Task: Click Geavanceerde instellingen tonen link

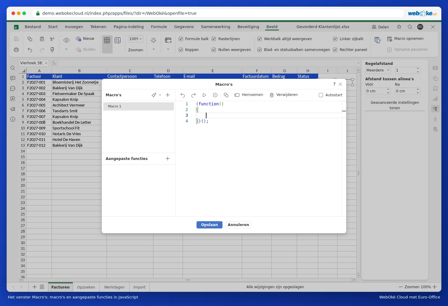Action: (x=395, y=105)
